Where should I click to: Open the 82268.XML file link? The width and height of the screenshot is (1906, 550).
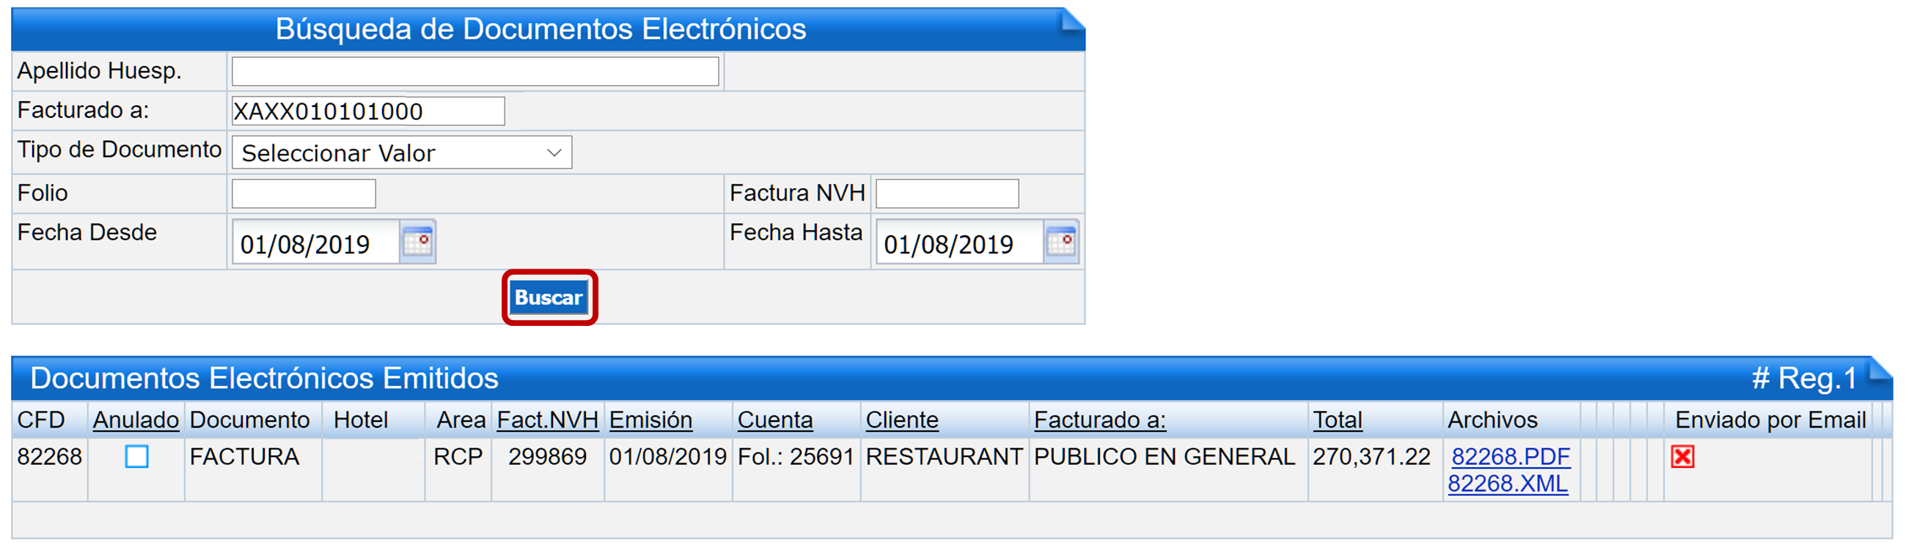click(x=1507, y=483)
